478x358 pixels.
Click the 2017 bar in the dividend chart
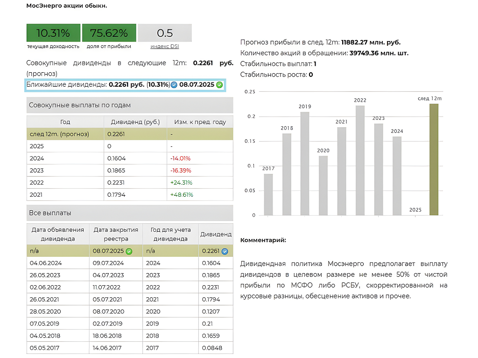point(268,194)
